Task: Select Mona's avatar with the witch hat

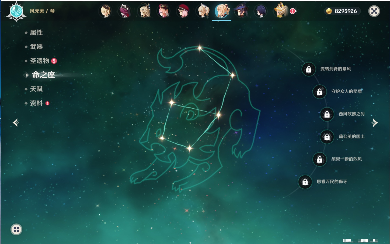Action: point(241,11)
